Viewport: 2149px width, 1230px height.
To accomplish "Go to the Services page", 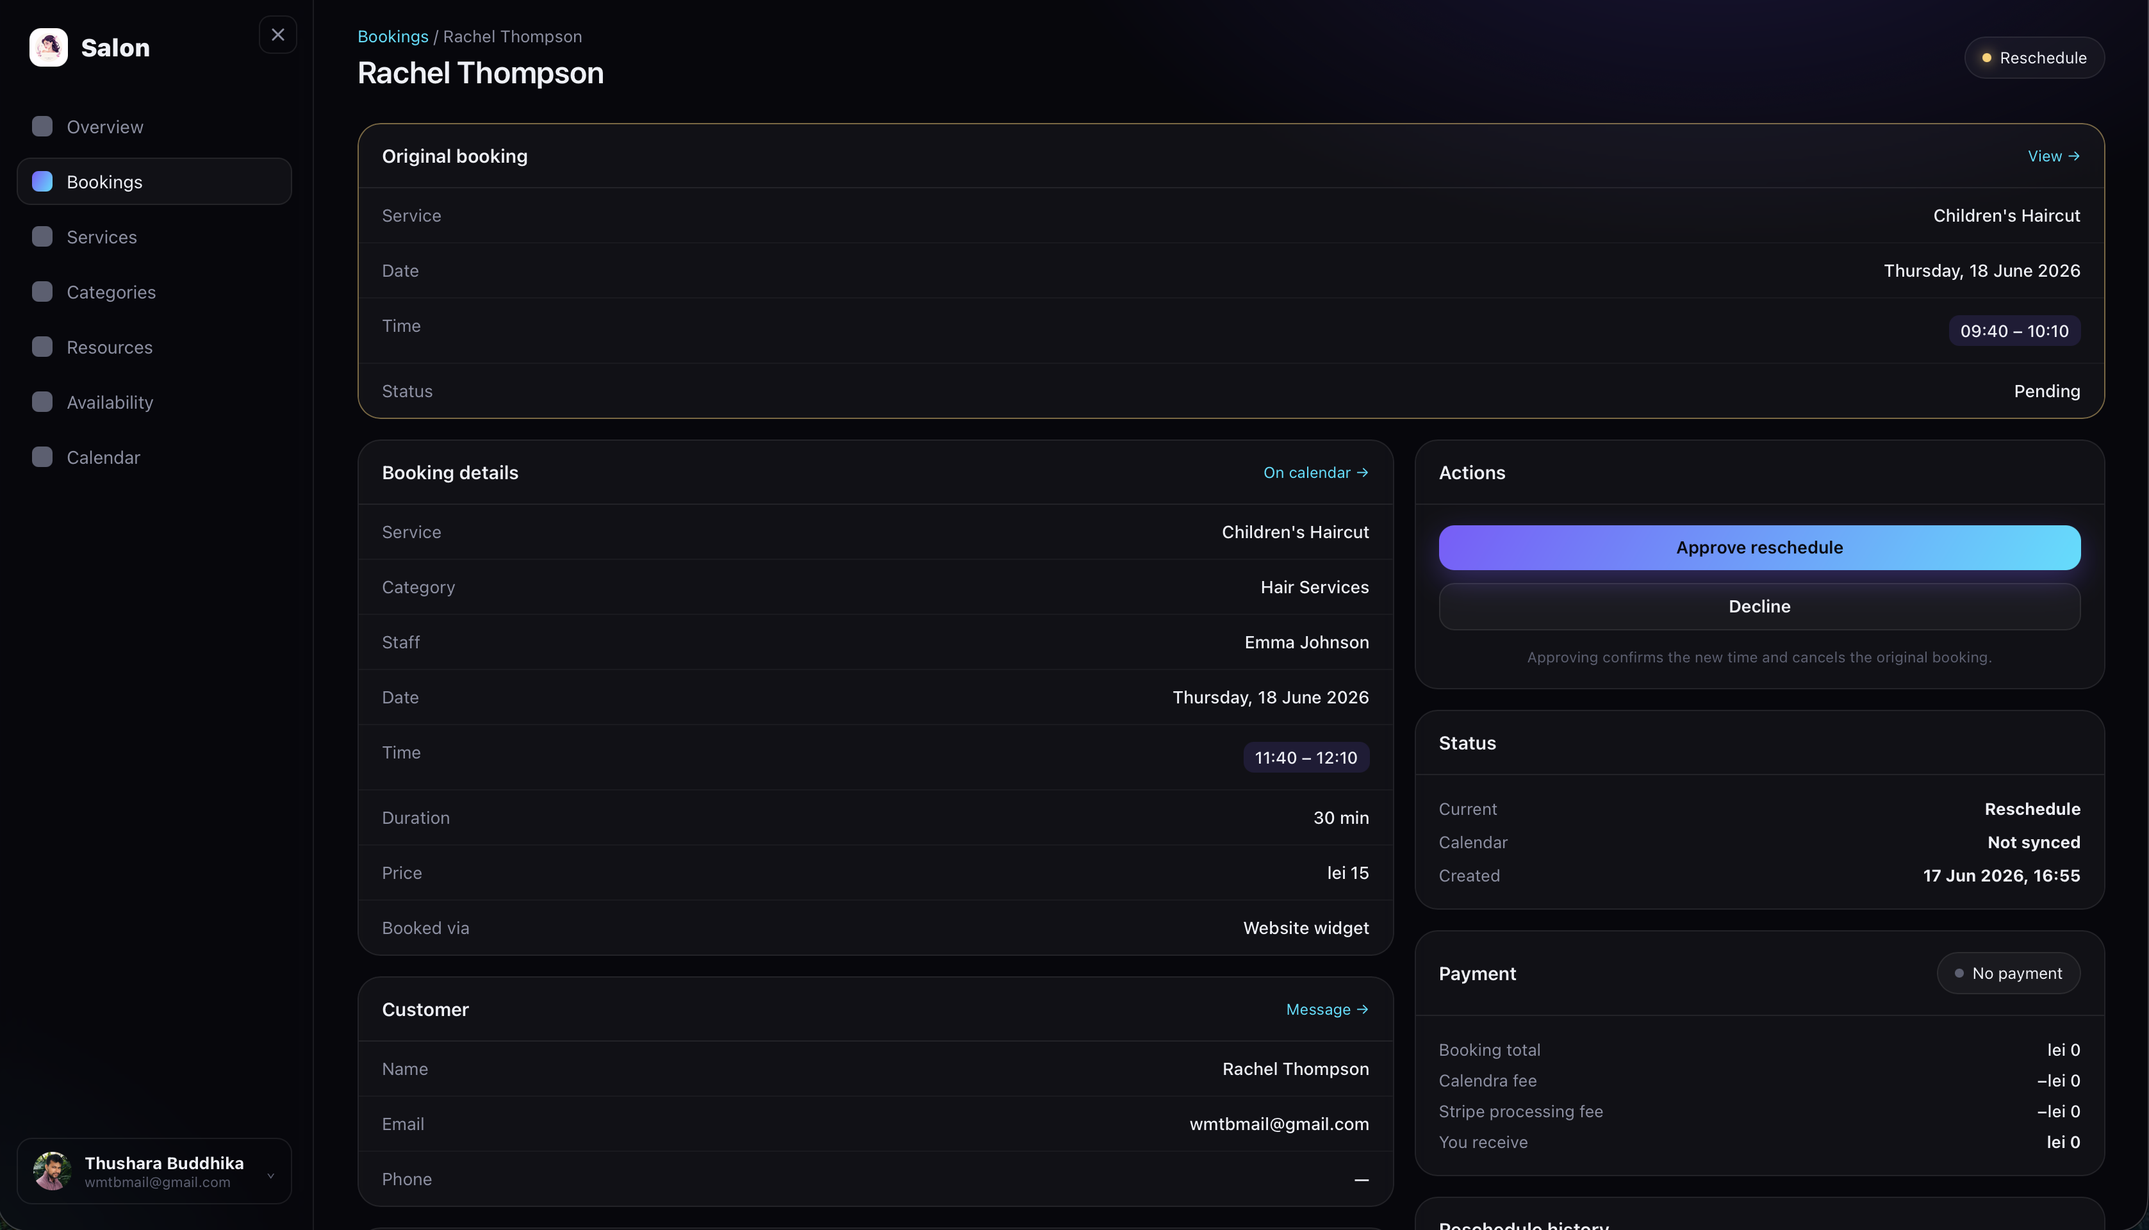I will coord(154,236).
